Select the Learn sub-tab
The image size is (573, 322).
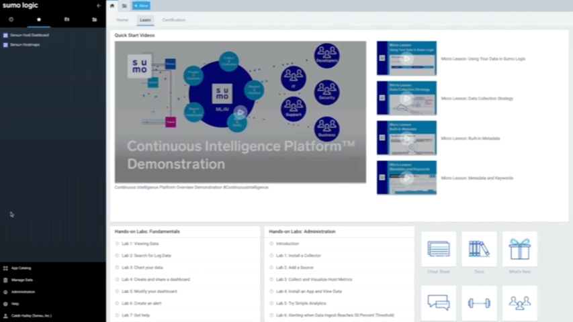pyautogui.click(x=145, y=20)
